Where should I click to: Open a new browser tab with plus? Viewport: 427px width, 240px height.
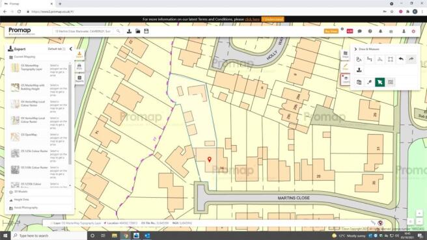[x=60, y=4]
